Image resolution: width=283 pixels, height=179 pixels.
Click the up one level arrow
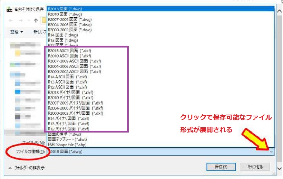coord(36,21)
